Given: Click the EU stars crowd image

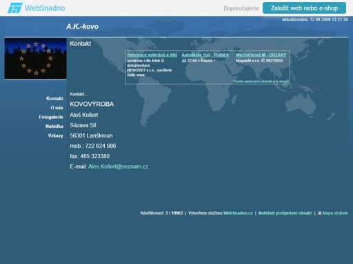Looking at the screenshot, I should pos(35,58).
